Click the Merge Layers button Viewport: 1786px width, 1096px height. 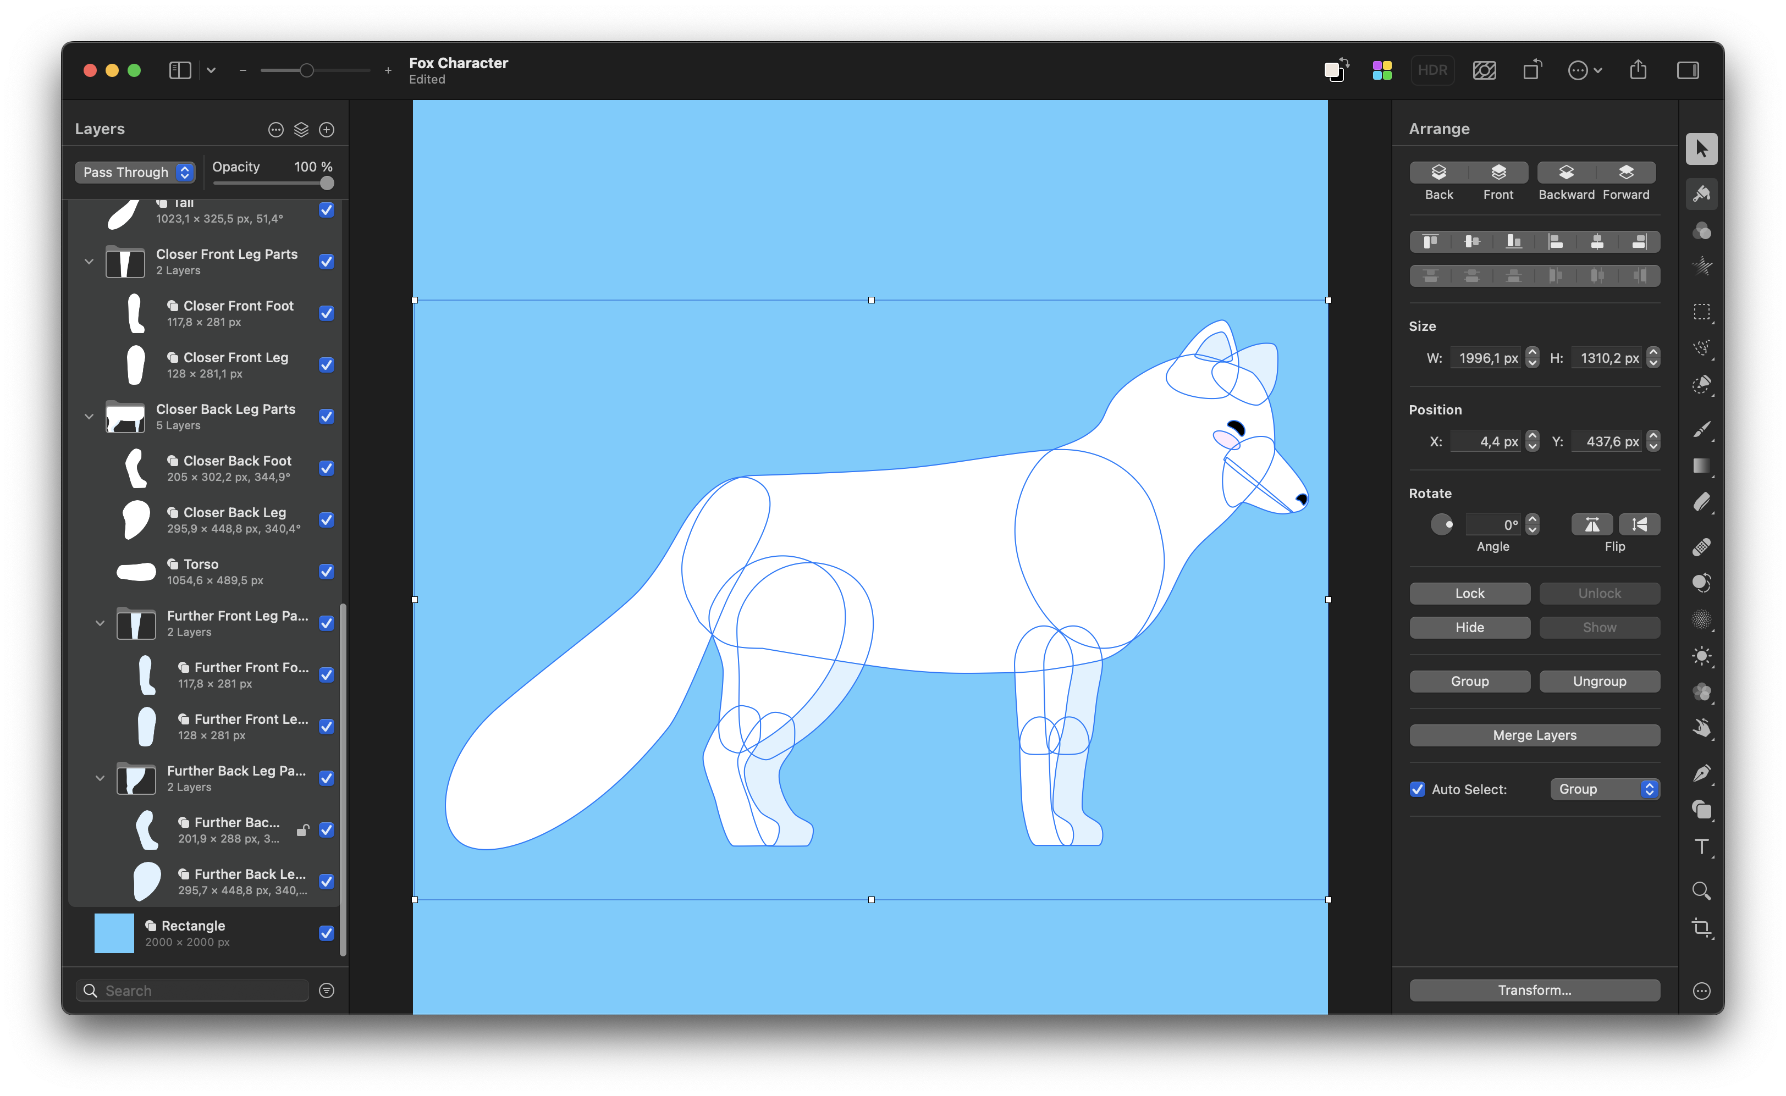(x=1534, y=735)
